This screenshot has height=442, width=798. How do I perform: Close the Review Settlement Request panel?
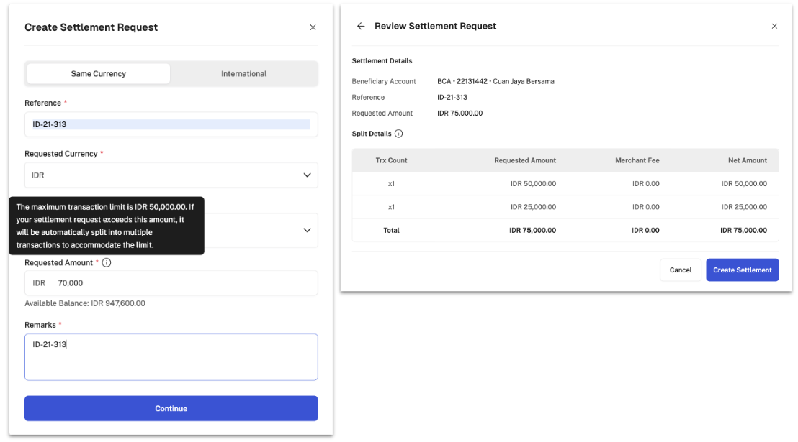click(x=774, y=27)
